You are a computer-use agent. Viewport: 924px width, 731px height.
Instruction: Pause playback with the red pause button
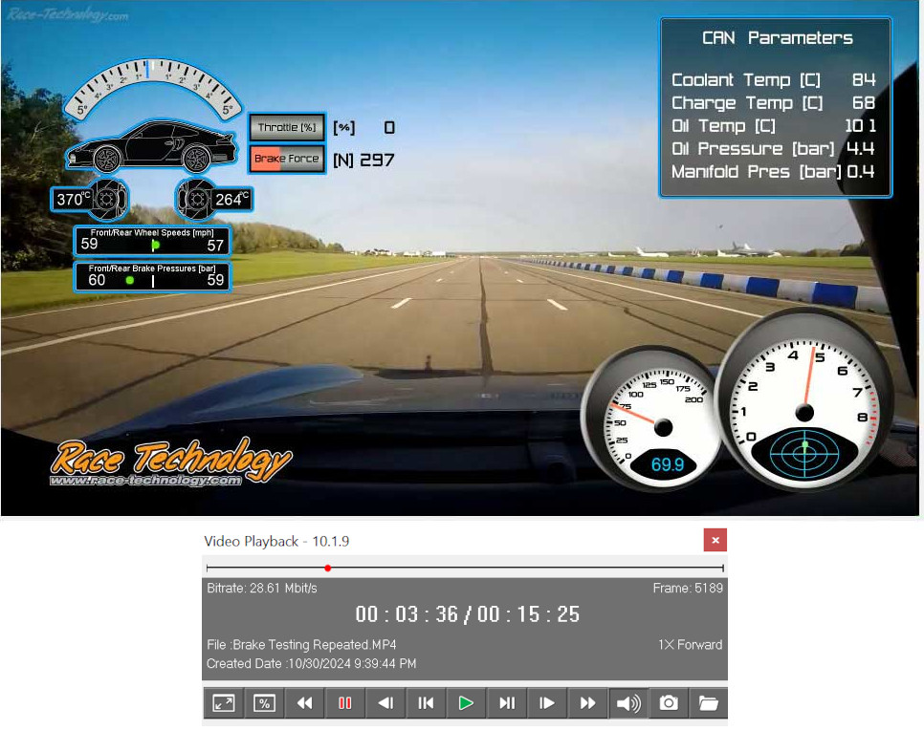click(x=344, y=703)
